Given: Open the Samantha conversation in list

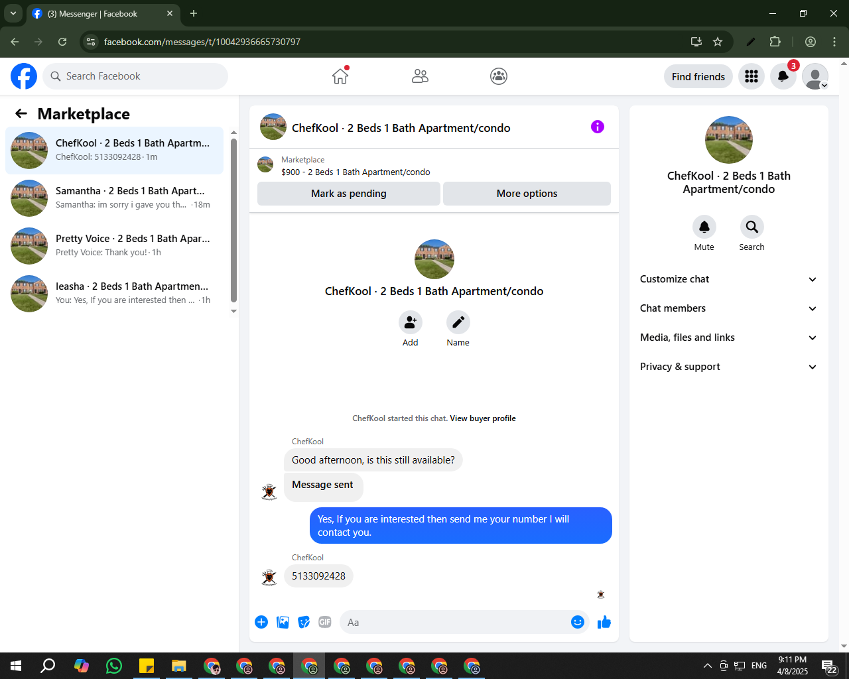Looking at the screenshot, I should click(x=114, y=198).
